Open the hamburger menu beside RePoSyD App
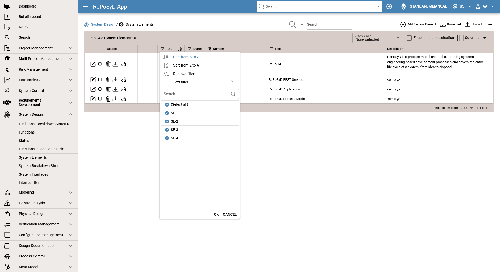This screenshot has width=500, height=272. coord(86,6)
